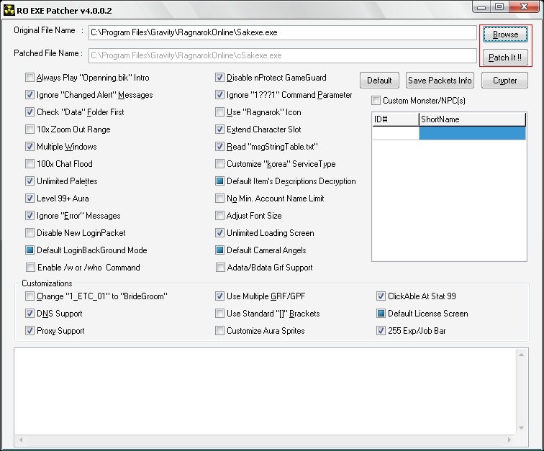Click the Default button
Viewport: 544px width, 451px height.
pyautogui.click(x=379, y=81)
